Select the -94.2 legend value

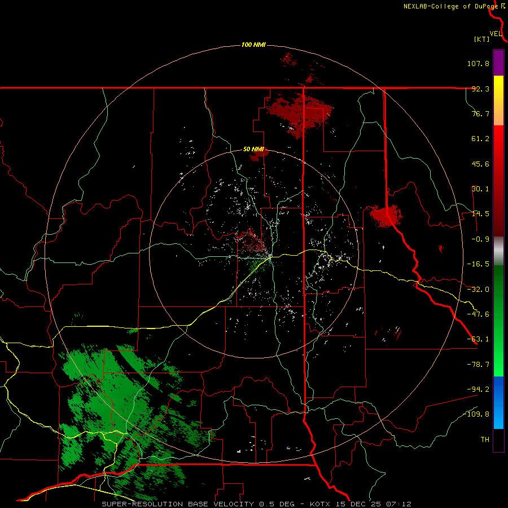tap(478, 389)
